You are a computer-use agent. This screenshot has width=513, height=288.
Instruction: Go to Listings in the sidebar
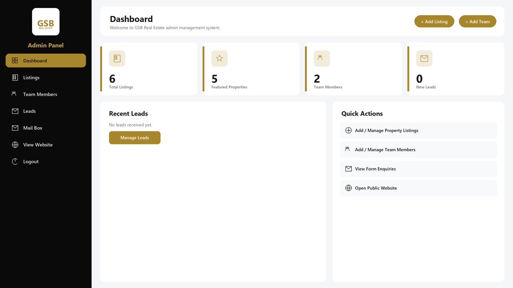(46, 77)
